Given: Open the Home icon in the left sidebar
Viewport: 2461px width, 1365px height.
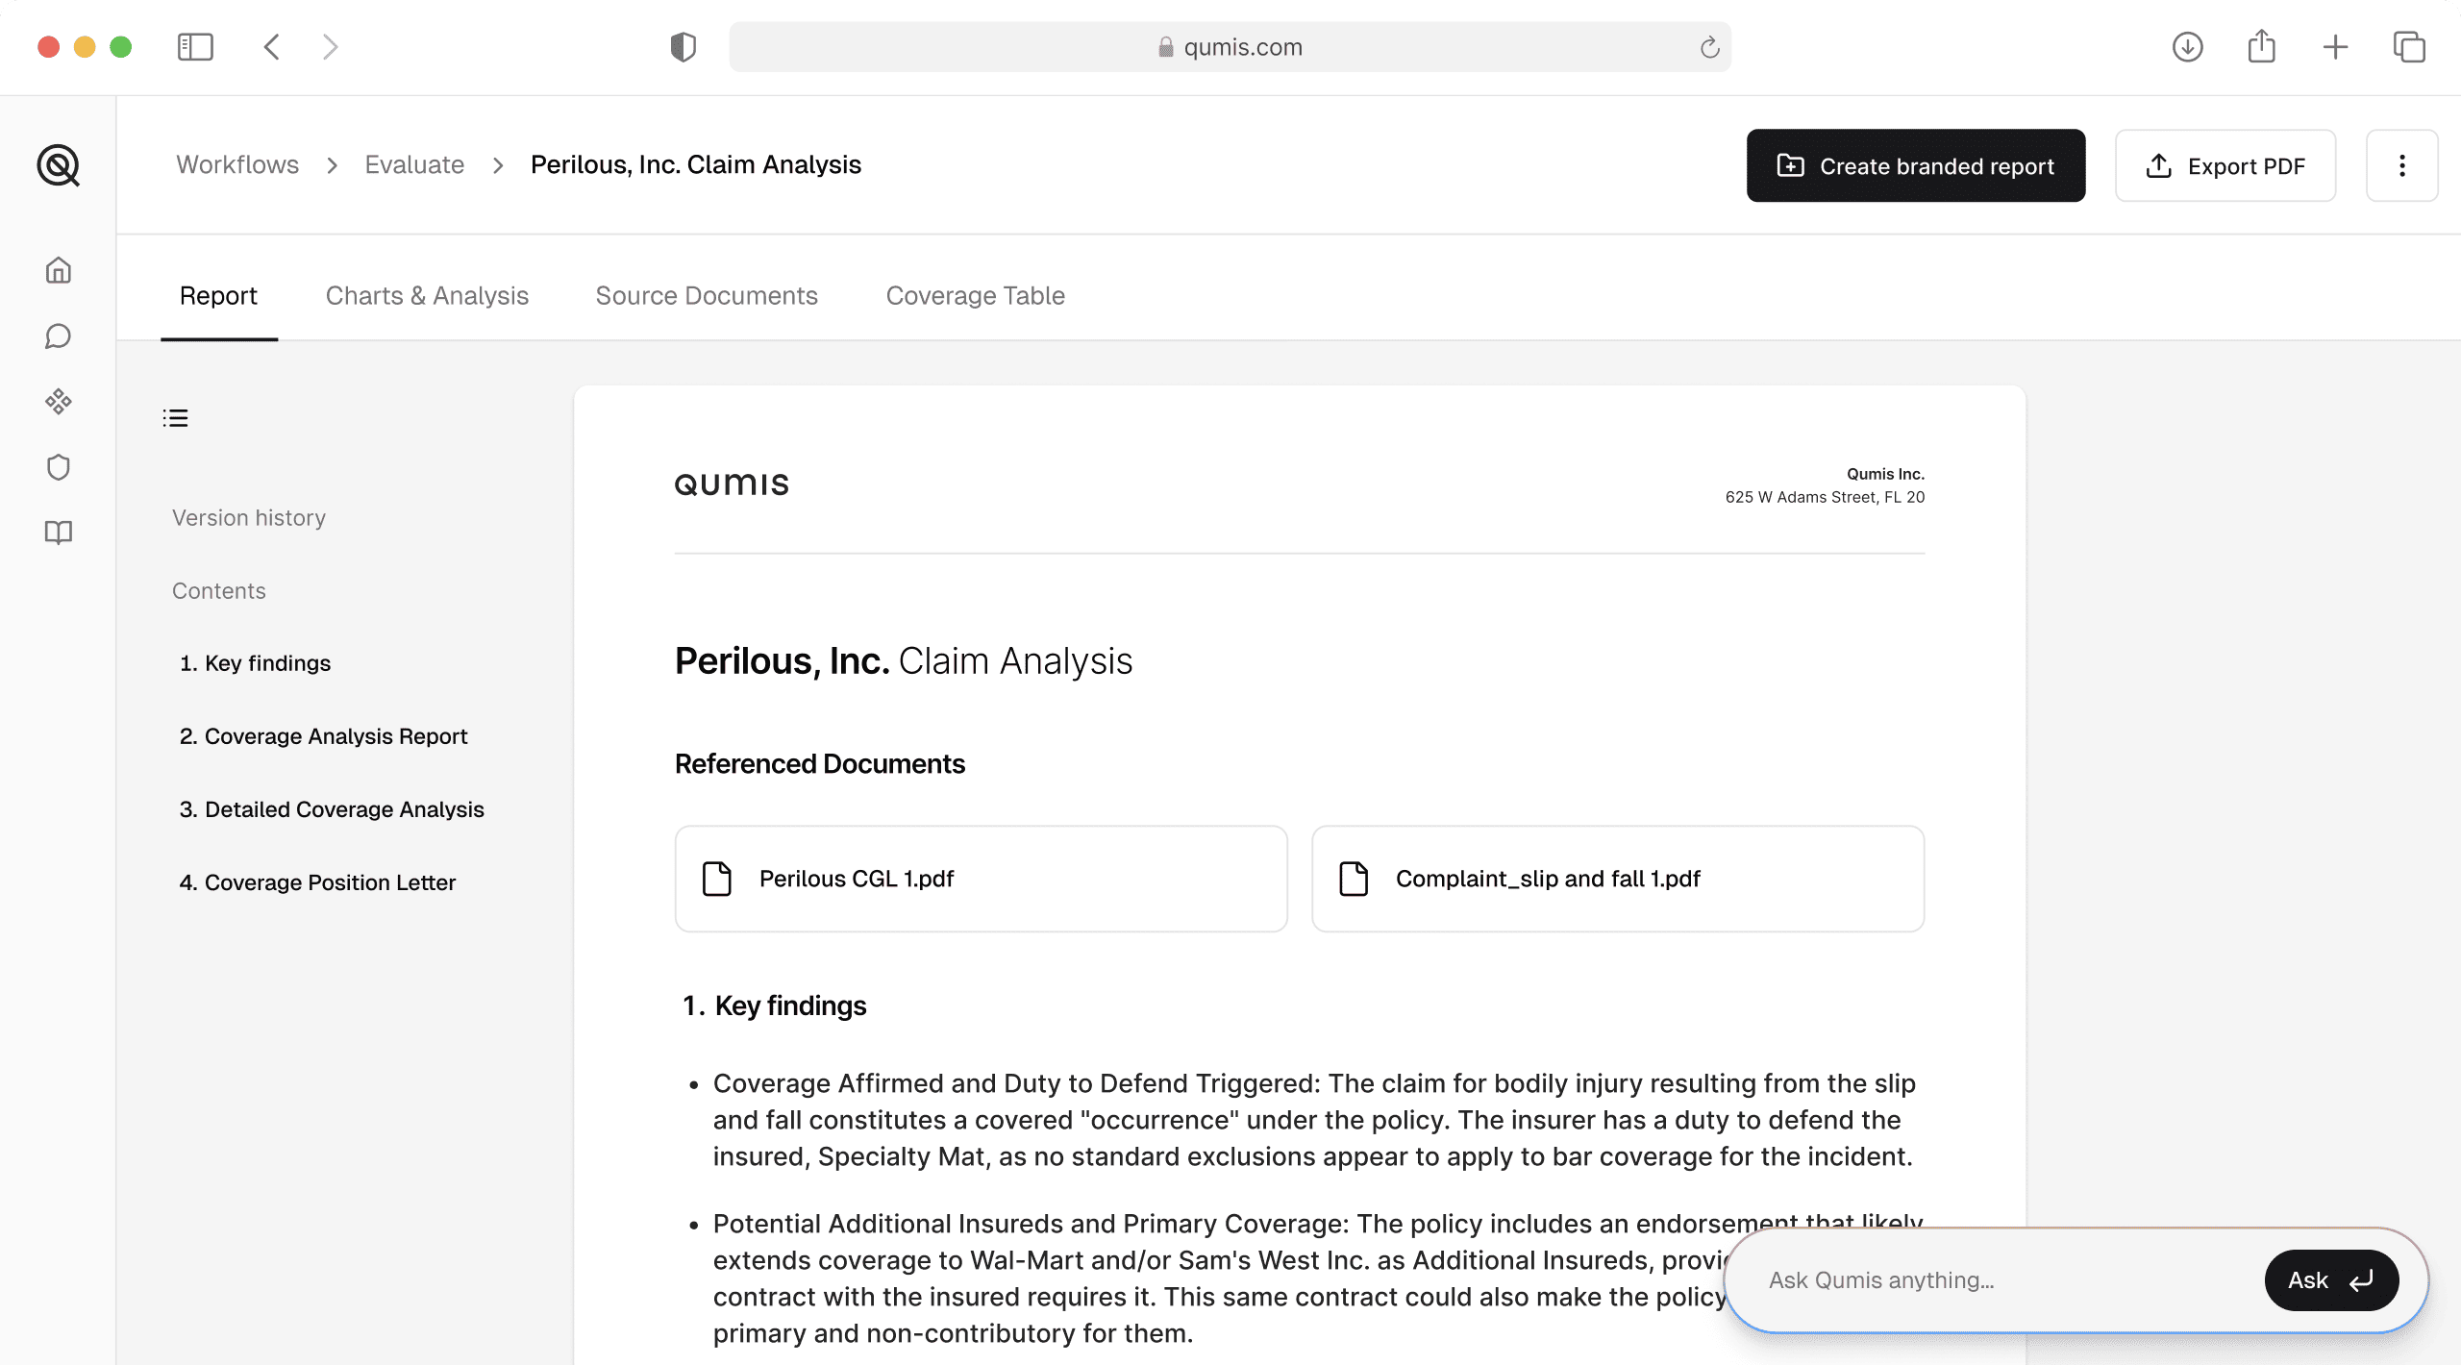Looking at the screenshot, I should click(59, 270).
